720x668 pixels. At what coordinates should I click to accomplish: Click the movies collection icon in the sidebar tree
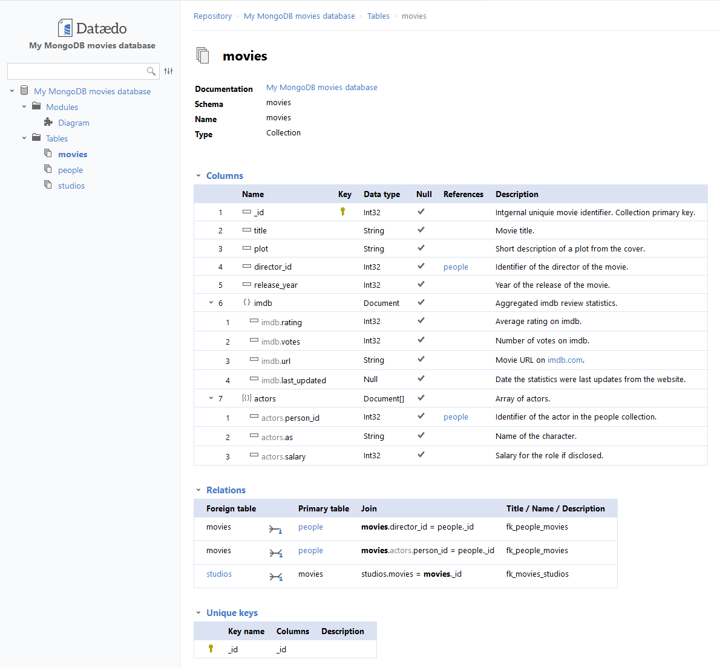point(48,153)
